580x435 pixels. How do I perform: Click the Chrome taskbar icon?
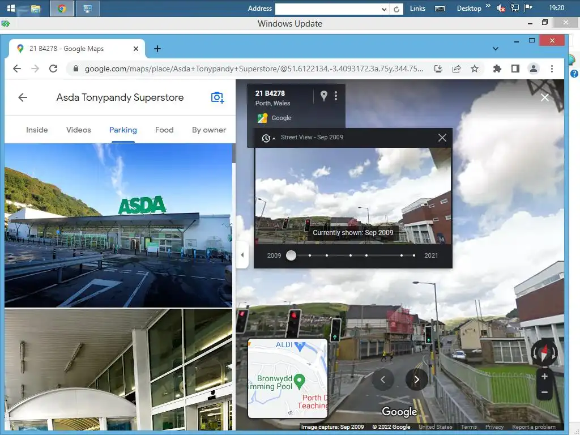pos(62,8)
